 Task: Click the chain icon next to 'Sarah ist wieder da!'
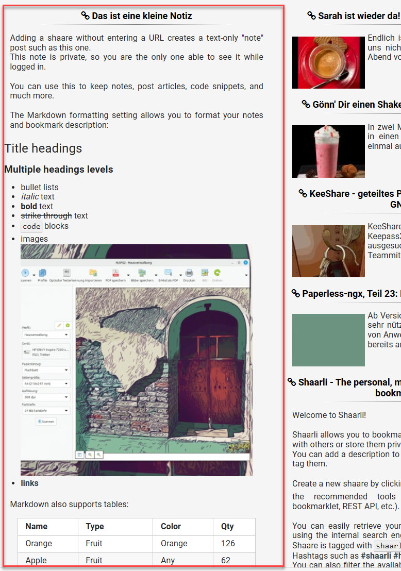click(311, 16)
